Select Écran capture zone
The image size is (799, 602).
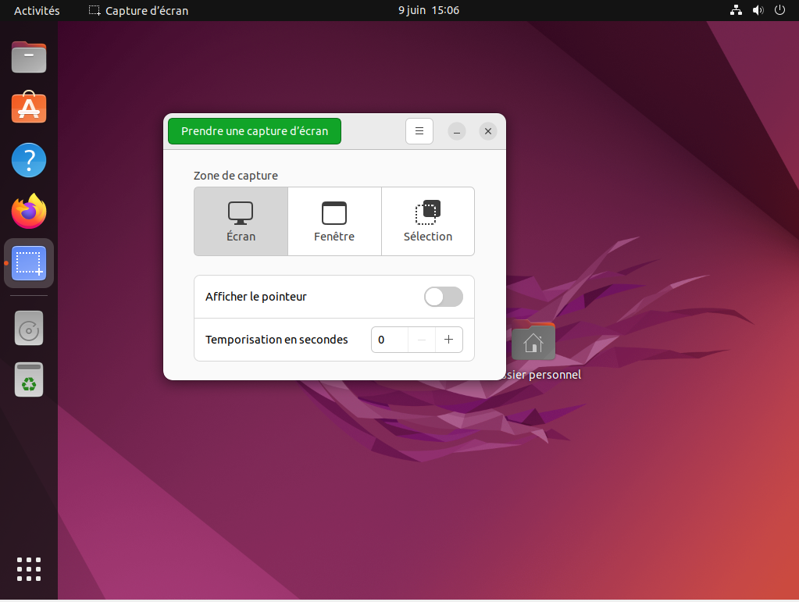pos(241,221)
